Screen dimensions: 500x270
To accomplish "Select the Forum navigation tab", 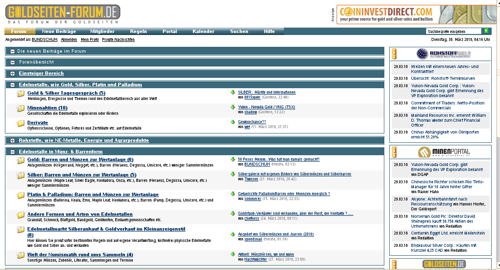I will (x=19, y=31).
